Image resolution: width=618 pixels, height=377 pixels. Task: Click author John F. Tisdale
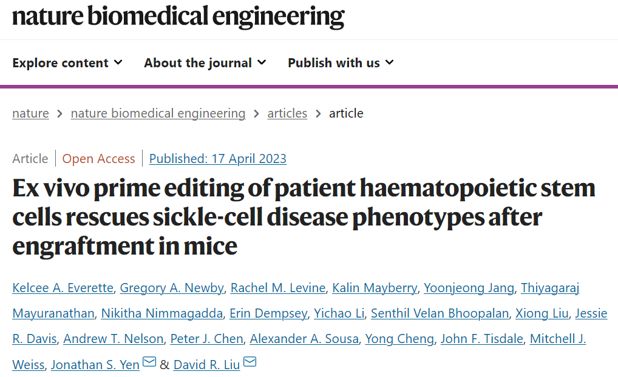482,339
